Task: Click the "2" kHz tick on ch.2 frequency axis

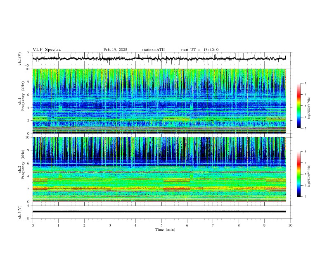Action: (x=29, y=189)
